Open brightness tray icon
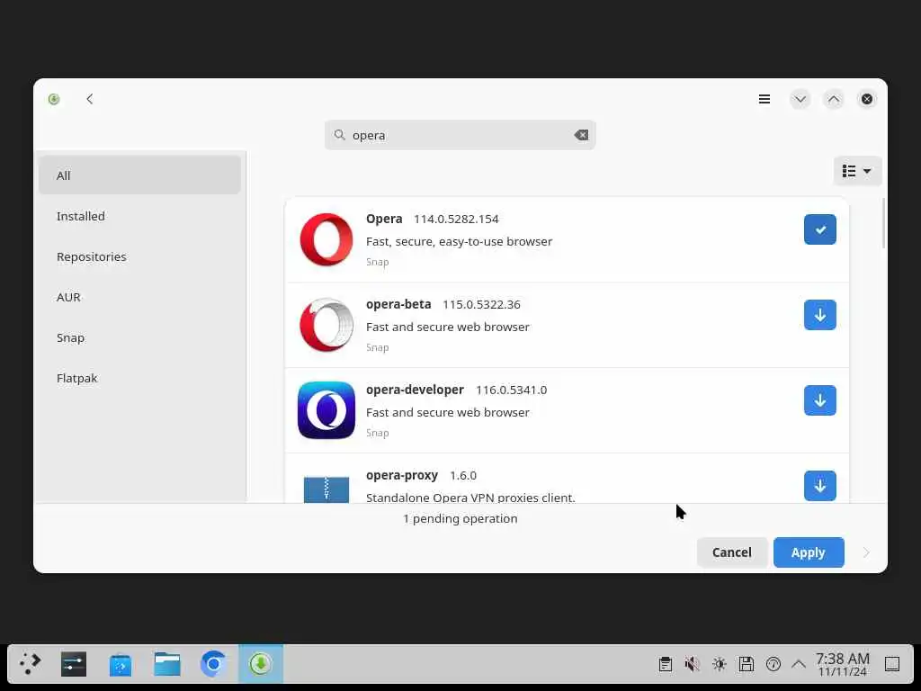Image resolution: width=921 pixels, height=691 pixels. coord(719,664)
